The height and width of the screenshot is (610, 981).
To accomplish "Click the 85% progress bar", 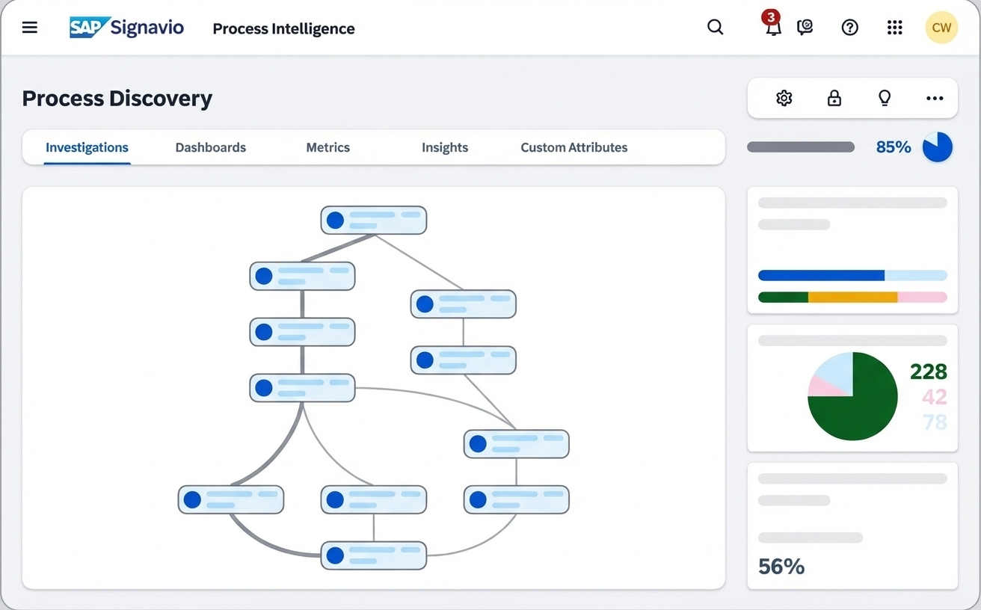I will tap(801, 147).
